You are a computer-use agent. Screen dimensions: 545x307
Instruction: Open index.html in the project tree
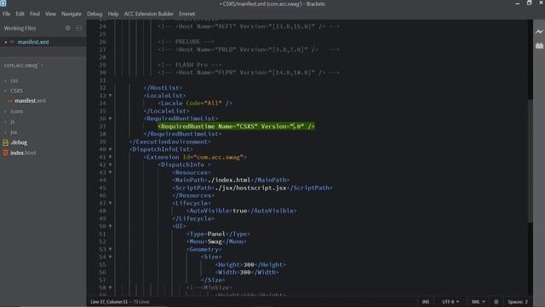click(x=23, y=153)
